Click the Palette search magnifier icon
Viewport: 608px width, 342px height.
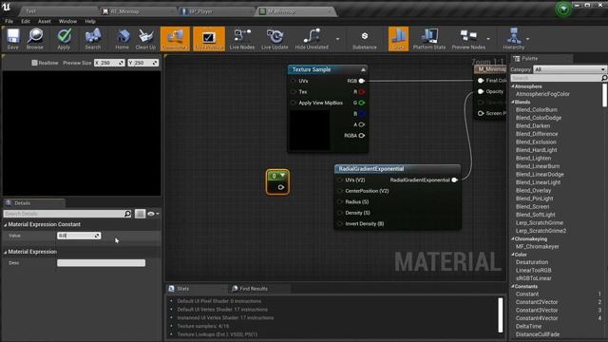(604, 78)
